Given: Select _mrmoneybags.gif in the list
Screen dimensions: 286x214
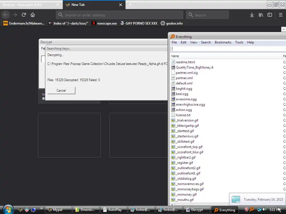Looking at the screenshot, I should pyautogui.click(x=190, y=189).
